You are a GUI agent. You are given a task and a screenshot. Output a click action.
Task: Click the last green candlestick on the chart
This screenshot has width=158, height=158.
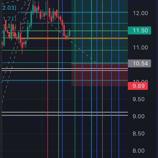[x=70, y=33]
